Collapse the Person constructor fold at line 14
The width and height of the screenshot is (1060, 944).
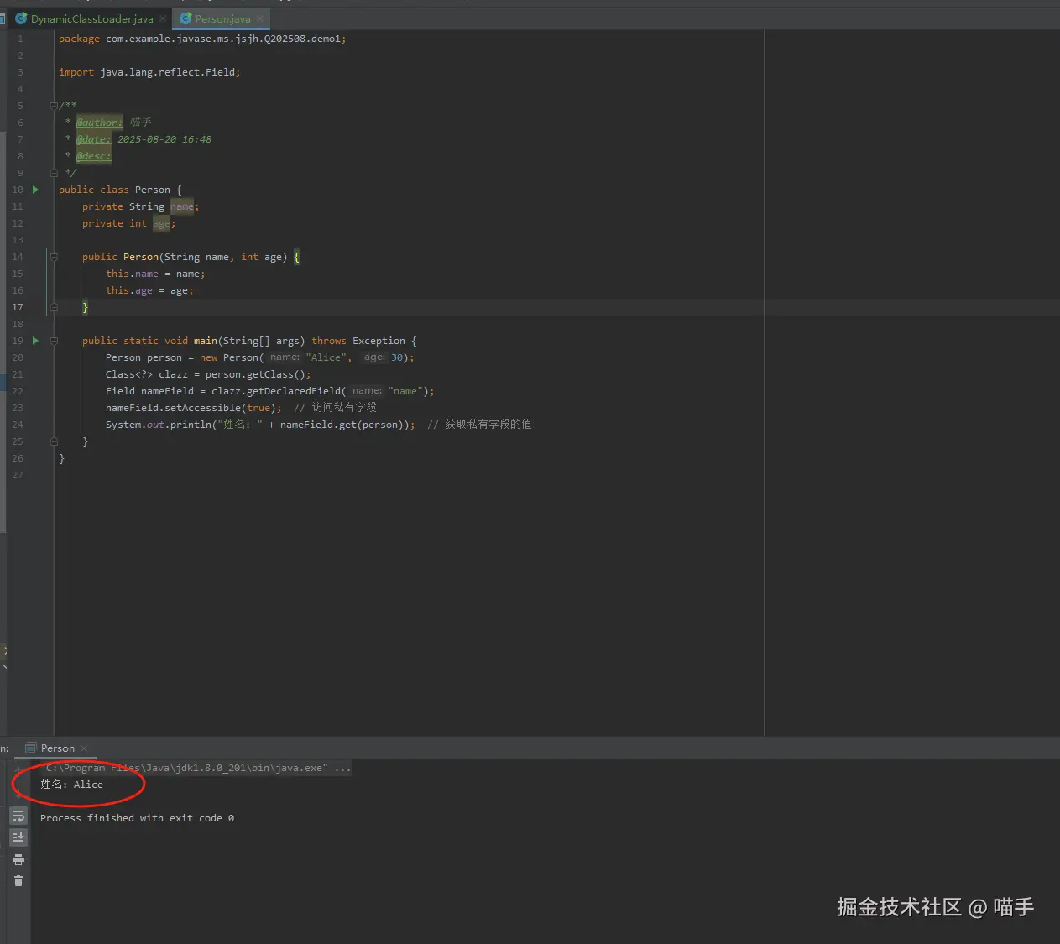coord(54,257)
